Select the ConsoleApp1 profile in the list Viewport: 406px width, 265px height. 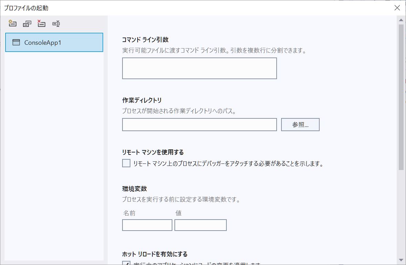[54, 42]
